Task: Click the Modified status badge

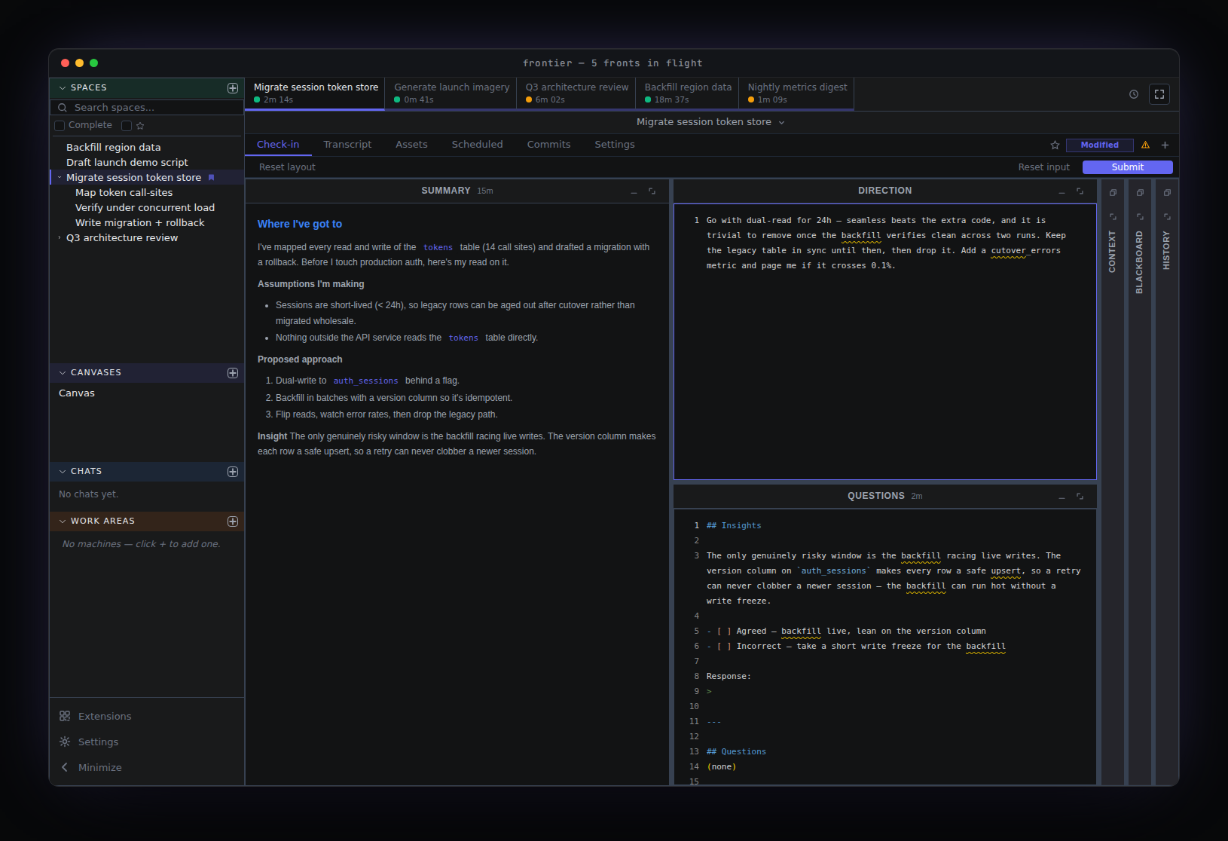Action: click(1100, 145)
